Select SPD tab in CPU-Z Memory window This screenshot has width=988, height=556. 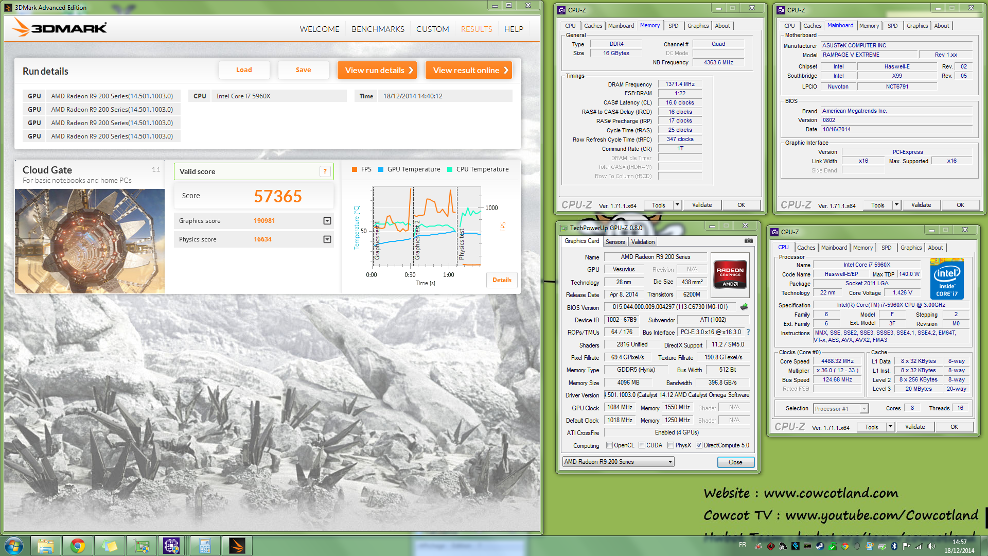coord(673,26)
